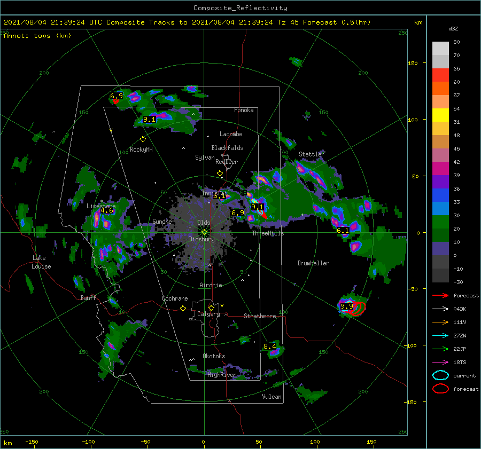Screen dimensions: 481x449
Task: Click the Limestone label
Action: pyautogui.click(x=101, y=206)
